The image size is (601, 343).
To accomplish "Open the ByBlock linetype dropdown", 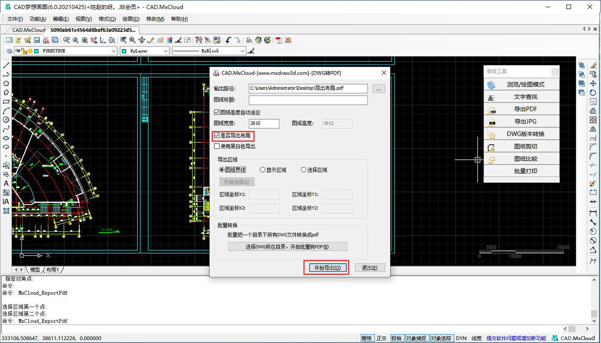I will click(x=243, y=51).
